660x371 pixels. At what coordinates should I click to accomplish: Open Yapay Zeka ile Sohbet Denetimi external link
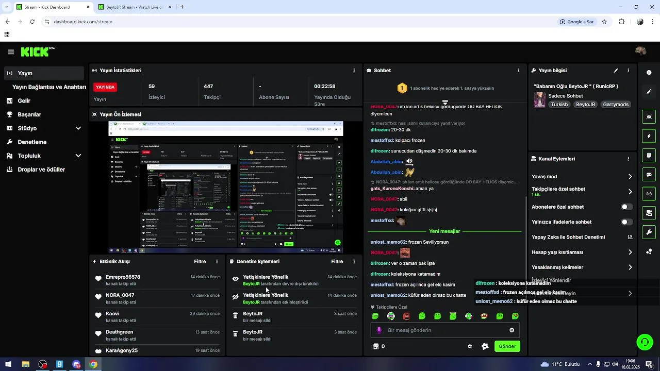point(630,238)
